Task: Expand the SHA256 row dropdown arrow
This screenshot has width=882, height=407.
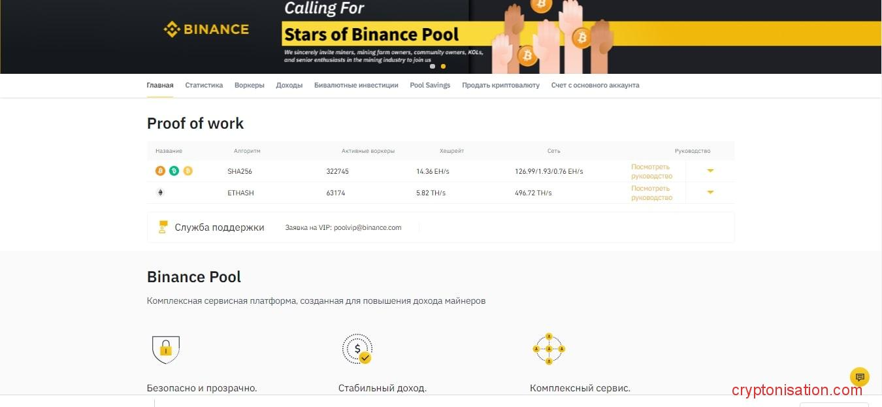Action: [710, 171]
